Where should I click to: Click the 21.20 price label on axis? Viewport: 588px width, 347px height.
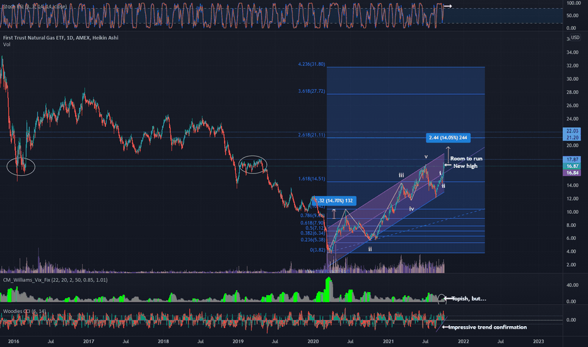(572, 138)
